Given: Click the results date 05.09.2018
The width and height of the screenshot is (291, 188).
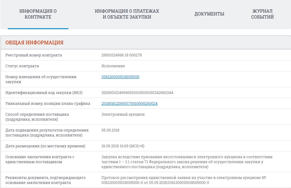Looking at the screenshot, I should click(110, 130).
